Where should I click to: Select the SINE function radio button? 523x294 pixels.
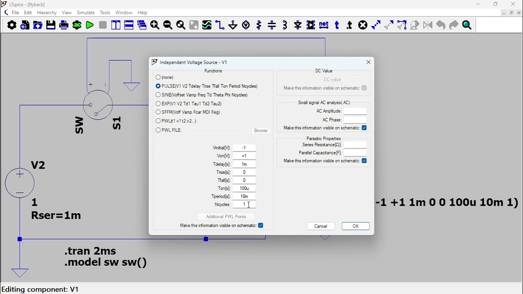(x=158, y=95)
